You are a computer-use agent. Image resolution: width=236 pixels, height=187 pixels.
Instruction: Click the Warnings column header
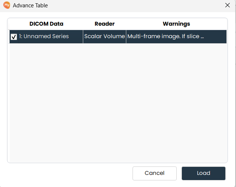click(x=176, y=24)
